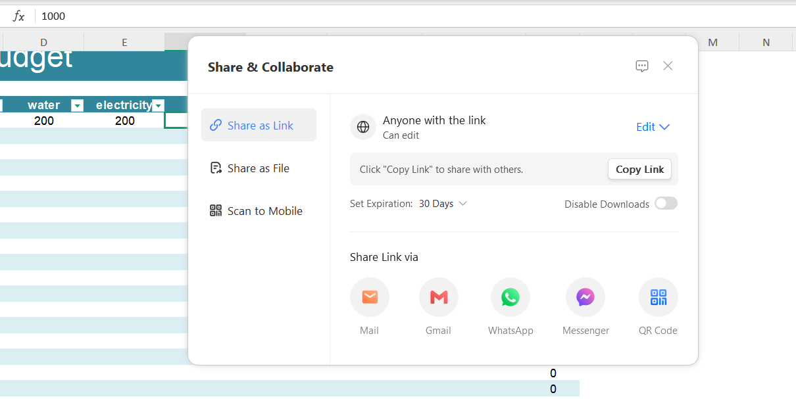This screenshot has height=399, width=796.
Task: Click the globe icon beside Anyone with the link
Action: (363, 127)
